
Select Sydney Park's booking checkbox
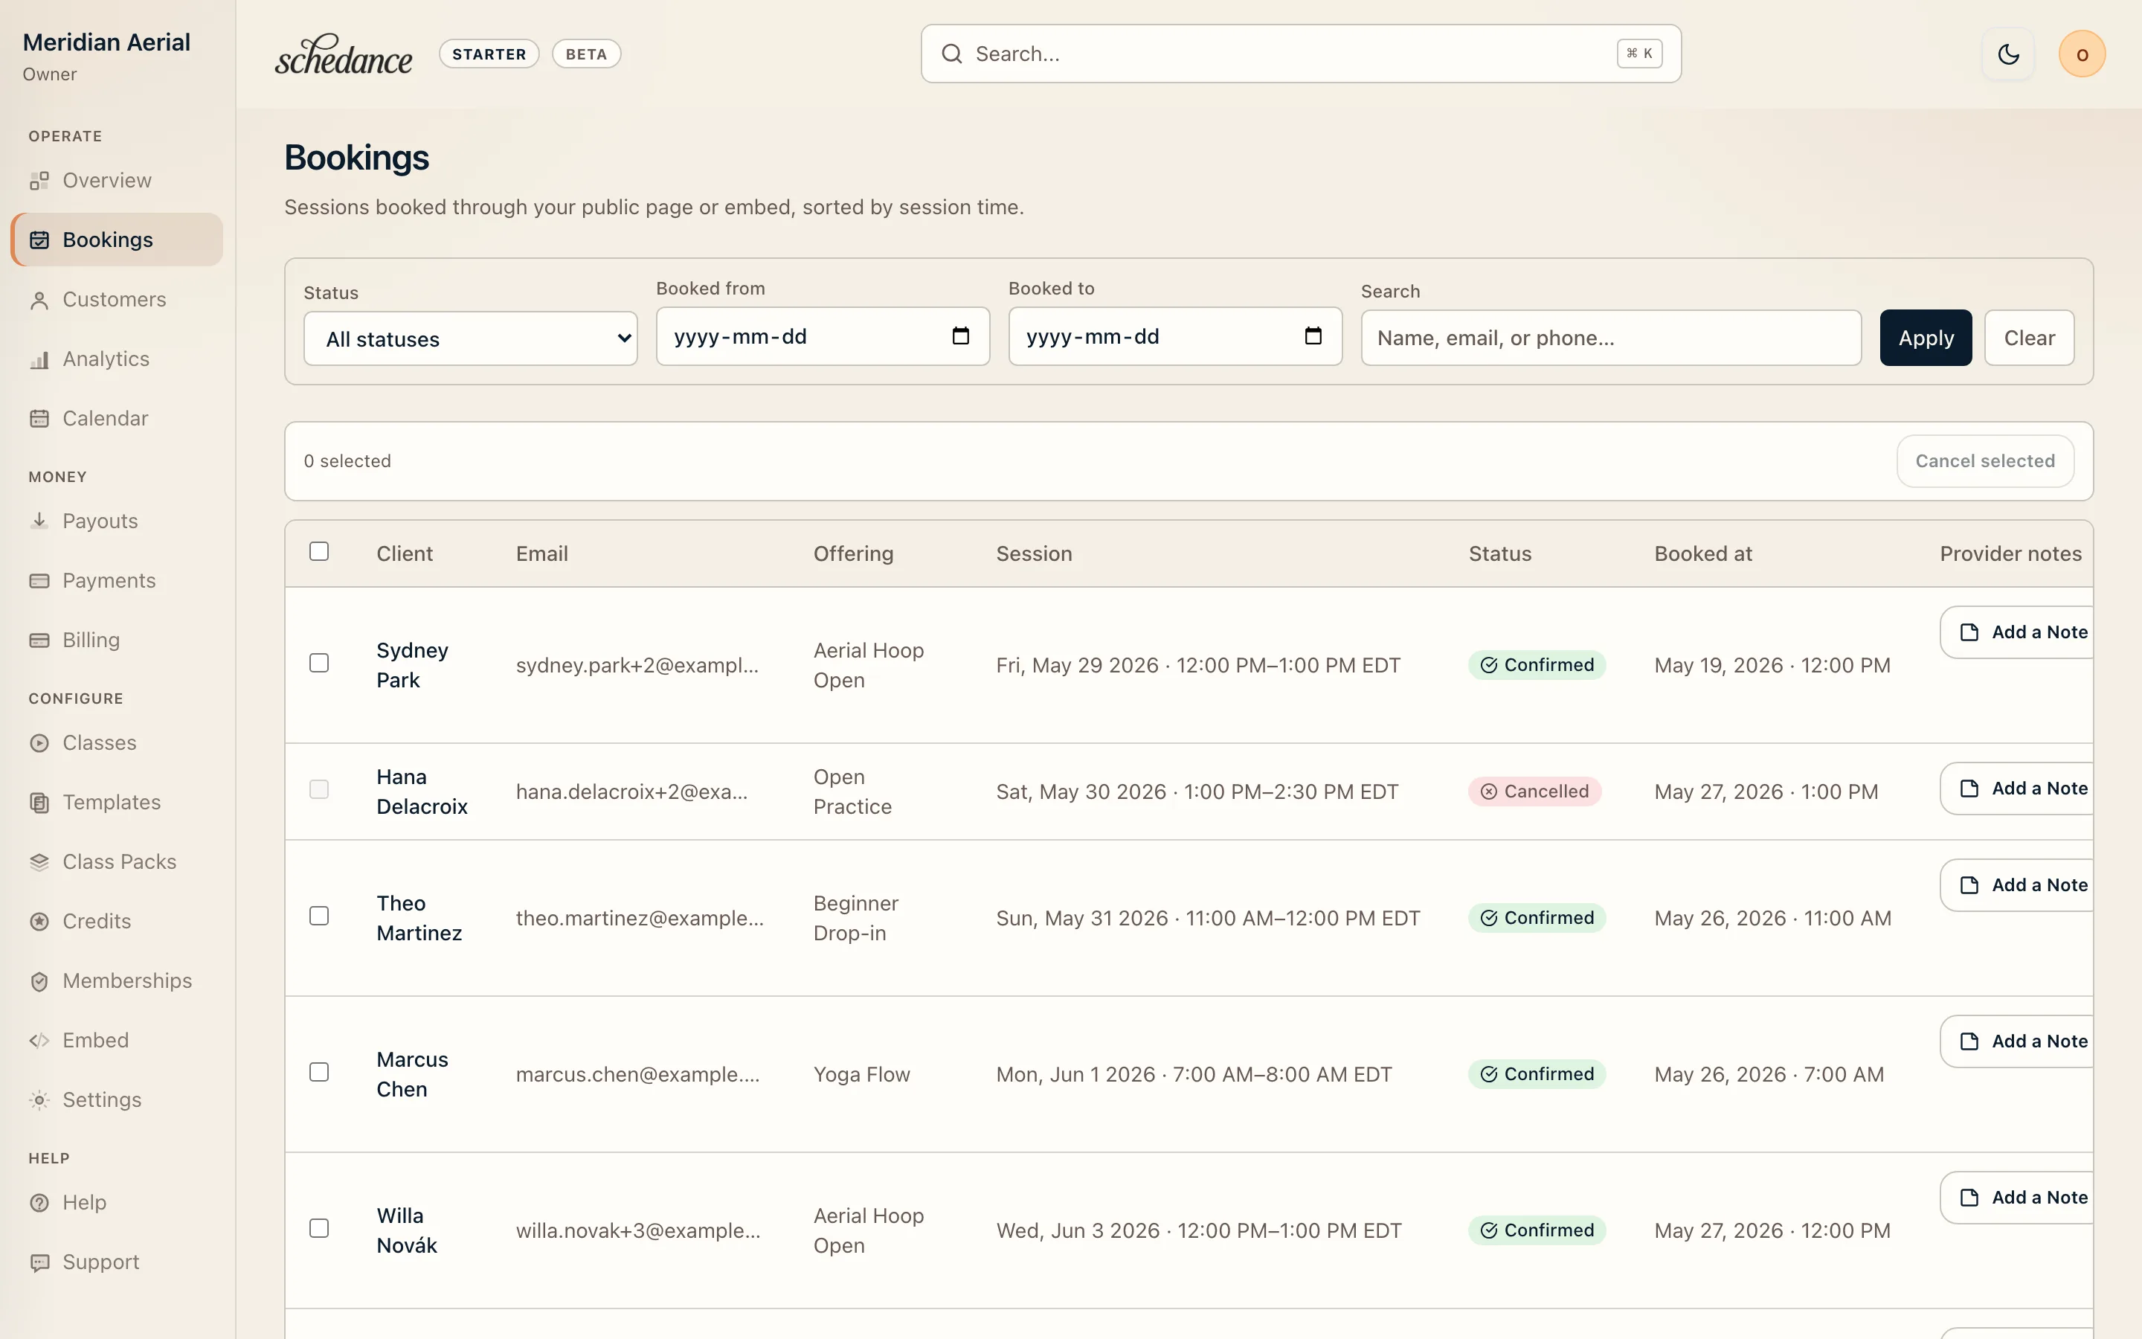point(318,664)
